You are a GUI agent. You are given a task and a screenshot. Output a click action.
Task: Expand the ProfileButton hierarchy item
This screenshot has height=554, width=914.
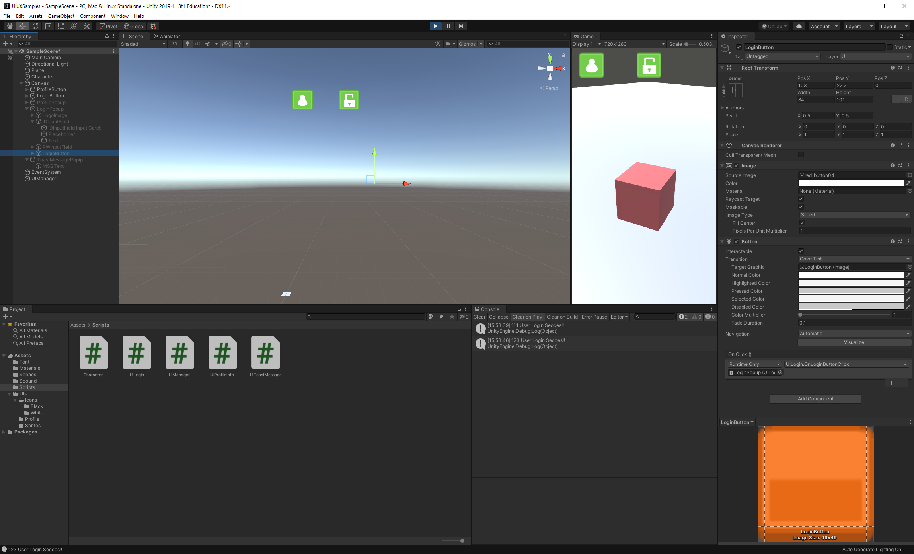click(x=27, y=89)
